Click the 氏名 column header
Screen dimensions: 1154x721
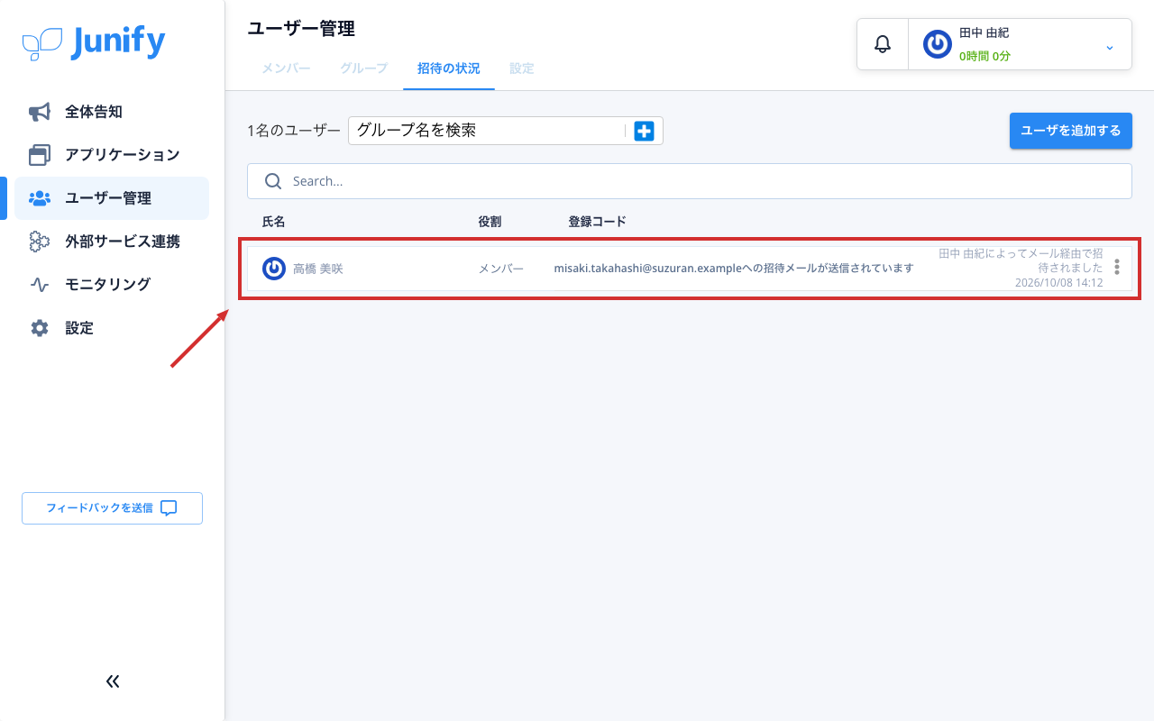pyautogui.click(x=273, y=222)
